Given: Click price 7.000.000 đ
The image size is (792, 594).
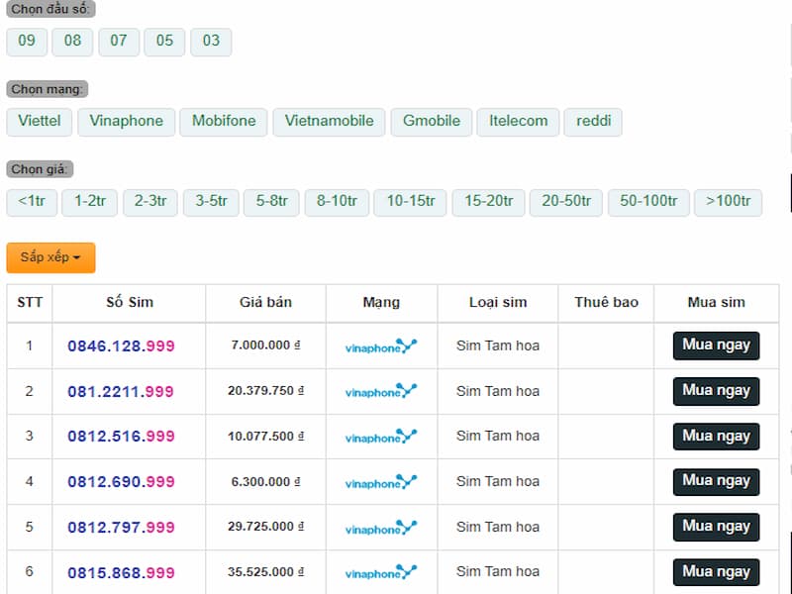Looking at the screenshot, I should click(x=265, y=346).
